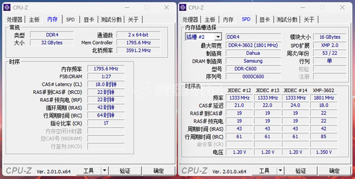
Task: Open the 关于 tab in the right CPU-Z window
Action: [309, 20]
